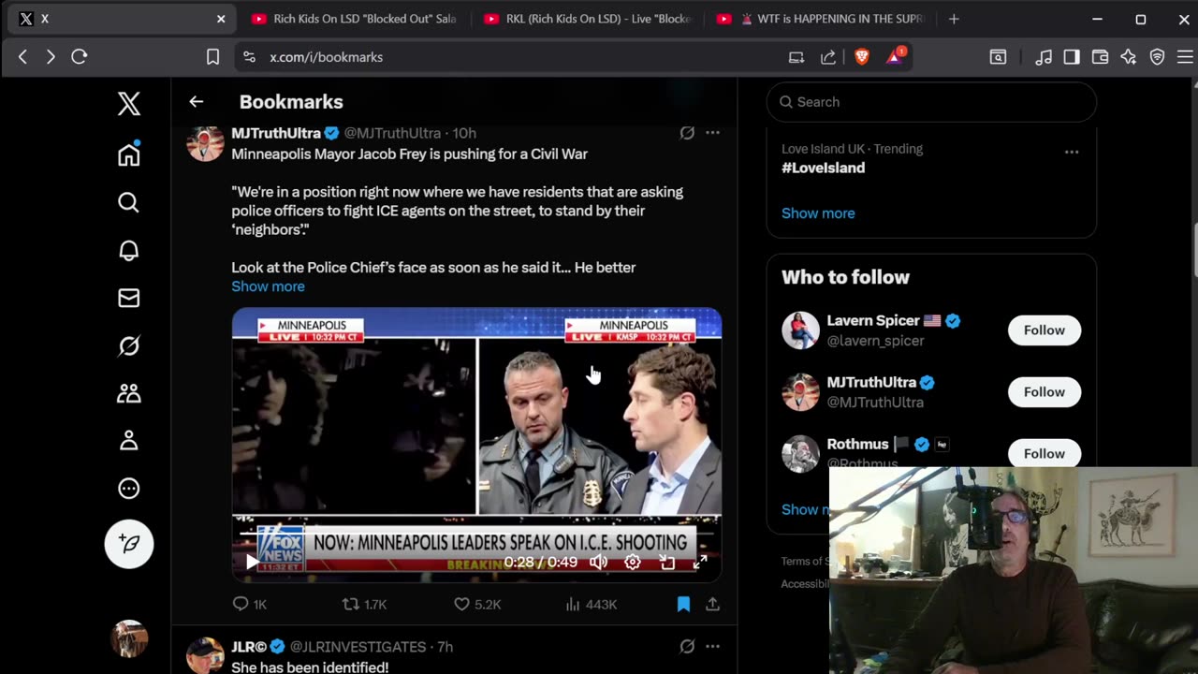Bookmark this page in browser
1198x674 pixels.
coord(212,57)
